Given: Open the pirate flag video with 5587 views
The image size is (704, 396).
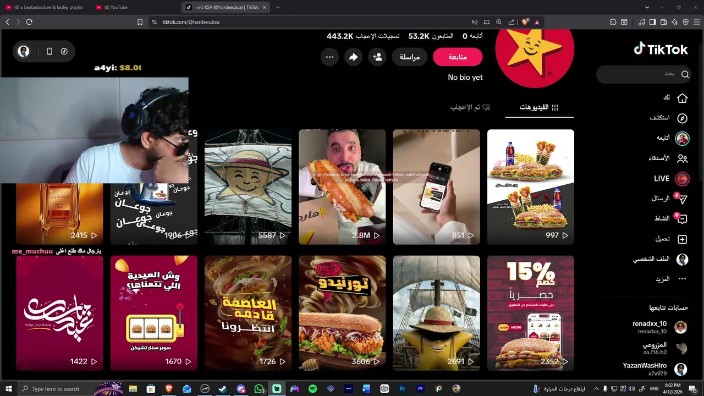Looking at the screenshot, I should (248, 187).
